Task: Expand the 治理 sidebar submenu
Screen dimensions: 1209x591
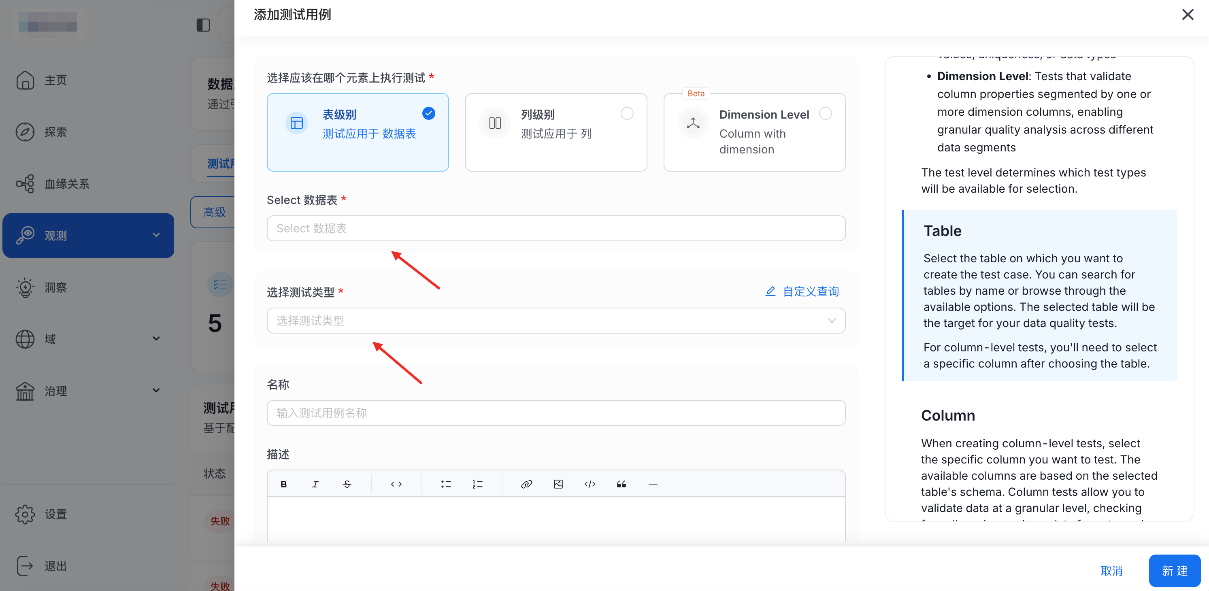Action: pos(88,391)
